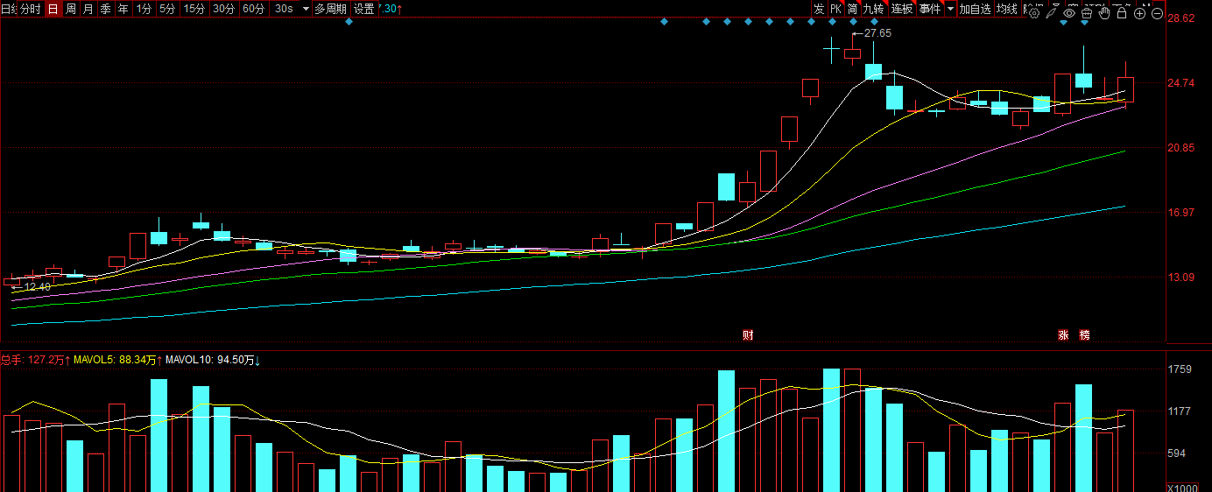Screen dimensions: 1212x492
Task: Toggle the 九转 indicator
Action: [x=874, y=9]
